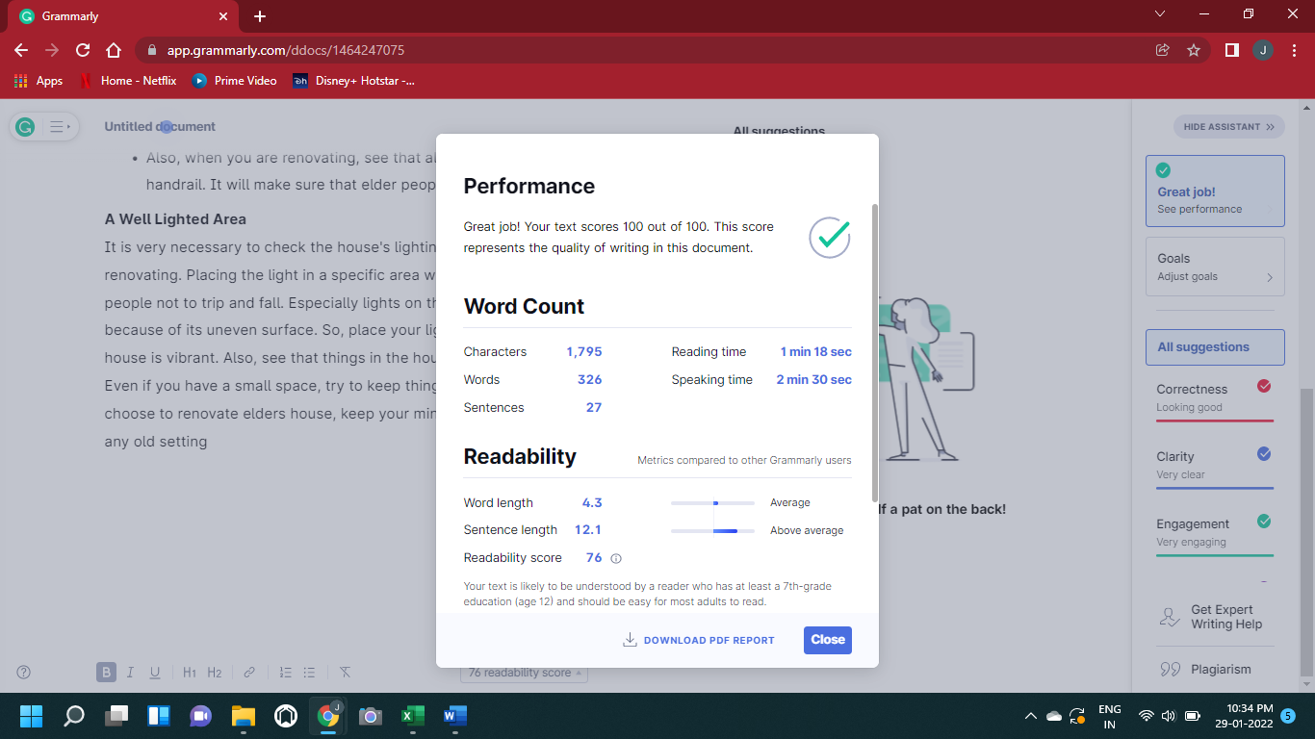Open the Apps bookmark shortcut
This screenshot has width=1315, height=739.
tap(39, 81)
